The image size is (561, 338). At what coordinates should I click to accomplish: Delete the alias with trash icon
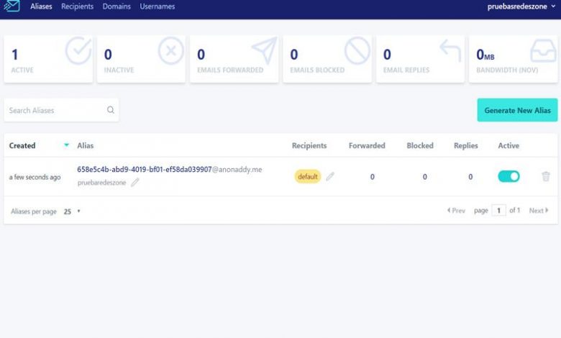click(x=546, y=176)
